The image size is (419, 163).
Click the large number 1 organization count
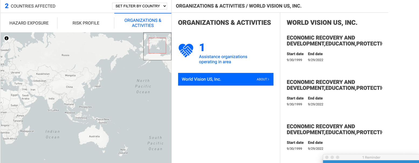(202, 48)
